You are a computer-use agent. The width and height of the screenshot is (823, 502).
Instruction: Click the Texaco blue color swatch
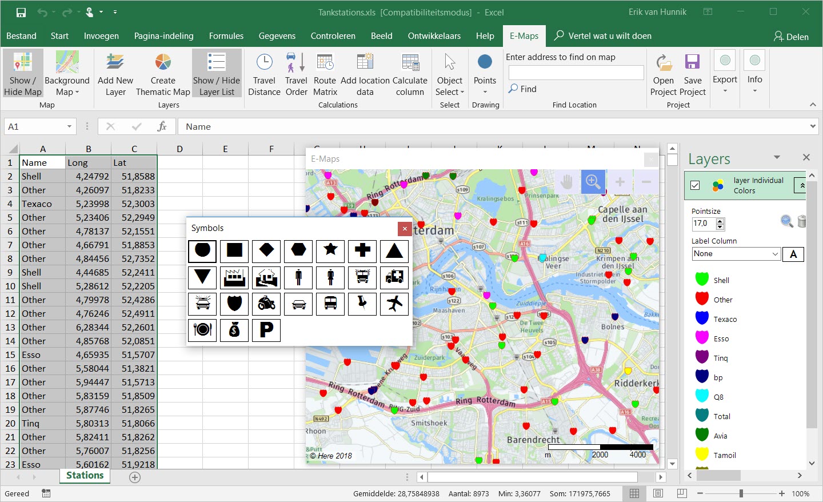tap(702, 318)
